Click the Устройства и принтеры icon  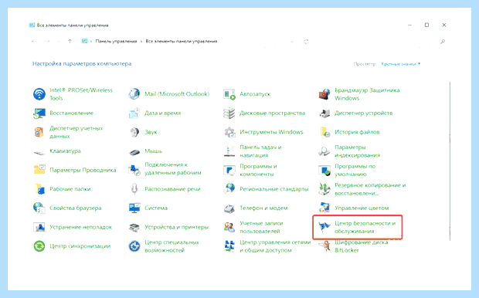(x=134, y=227)
